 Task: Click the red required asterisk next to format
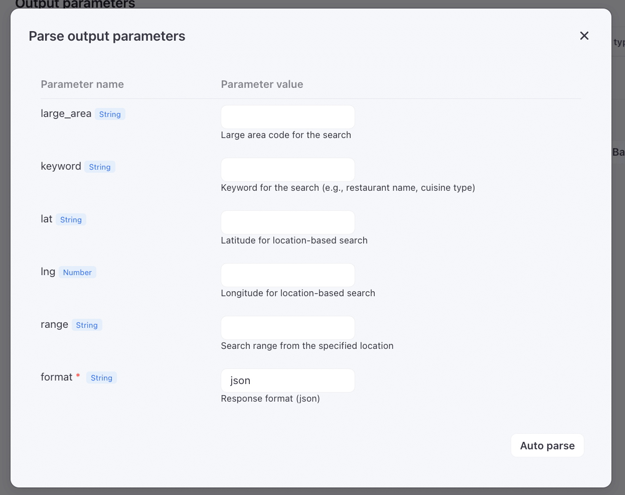pyautogui.click(x=78, y=376)
